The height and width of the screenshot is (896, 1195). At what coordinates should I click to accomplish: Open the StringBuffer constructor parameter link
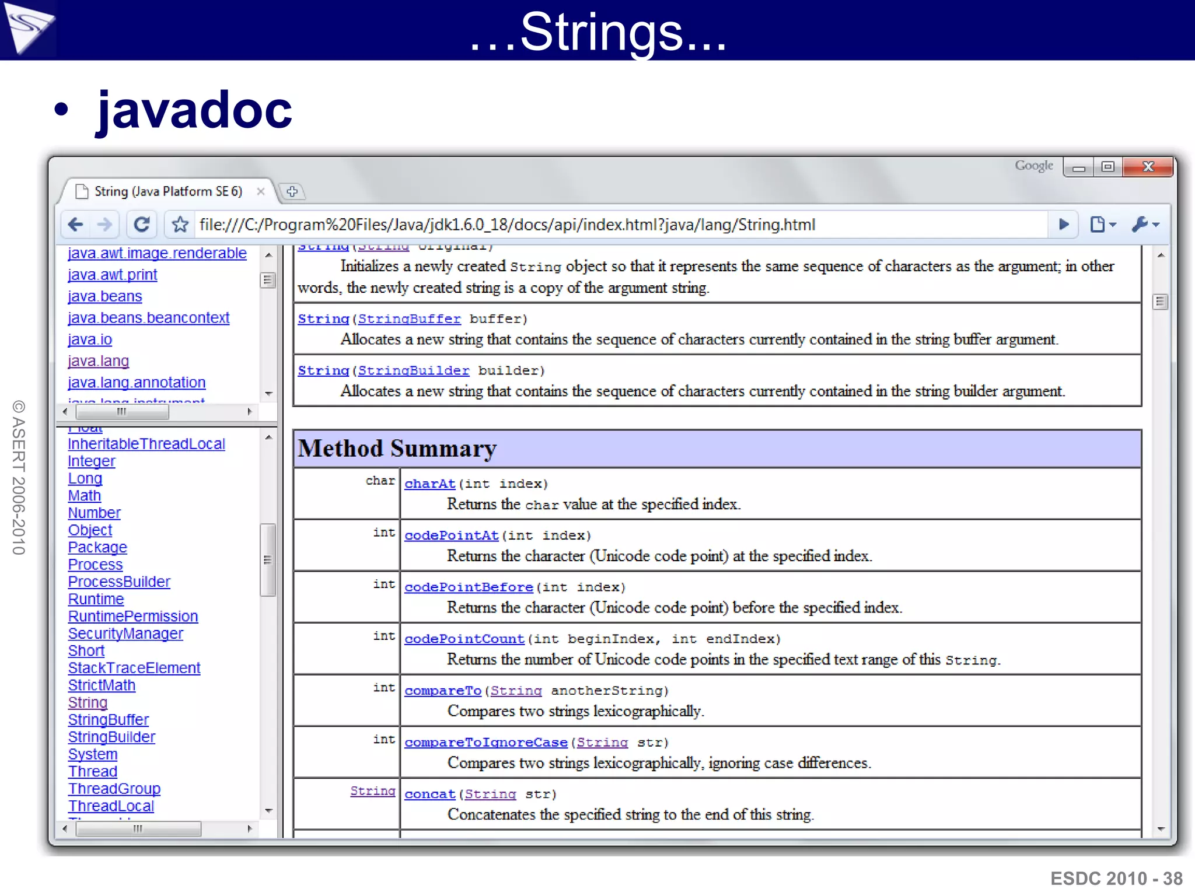tap(409, 318)
